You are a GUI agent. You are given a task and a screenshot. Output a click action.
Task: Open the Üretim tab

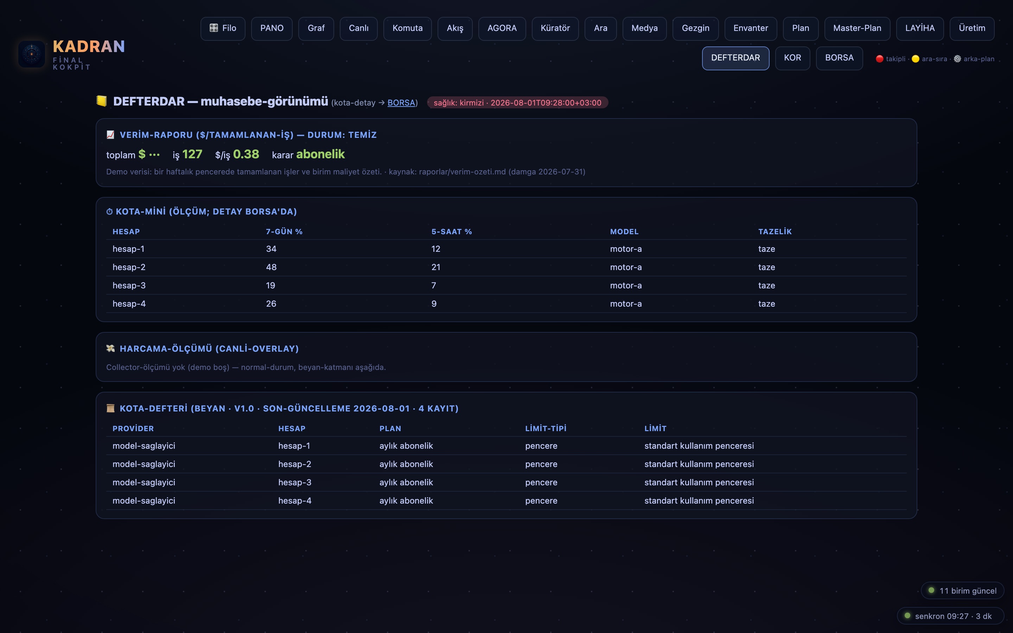[972, 28]
